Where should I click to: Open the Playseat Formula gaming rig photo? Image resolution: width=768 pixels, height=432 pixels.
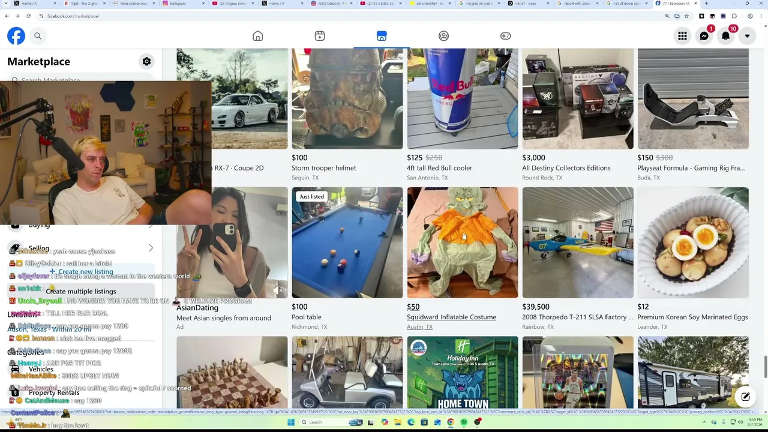coord(693,99)
